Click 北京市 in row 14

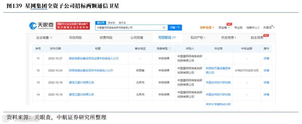[140, 95]
